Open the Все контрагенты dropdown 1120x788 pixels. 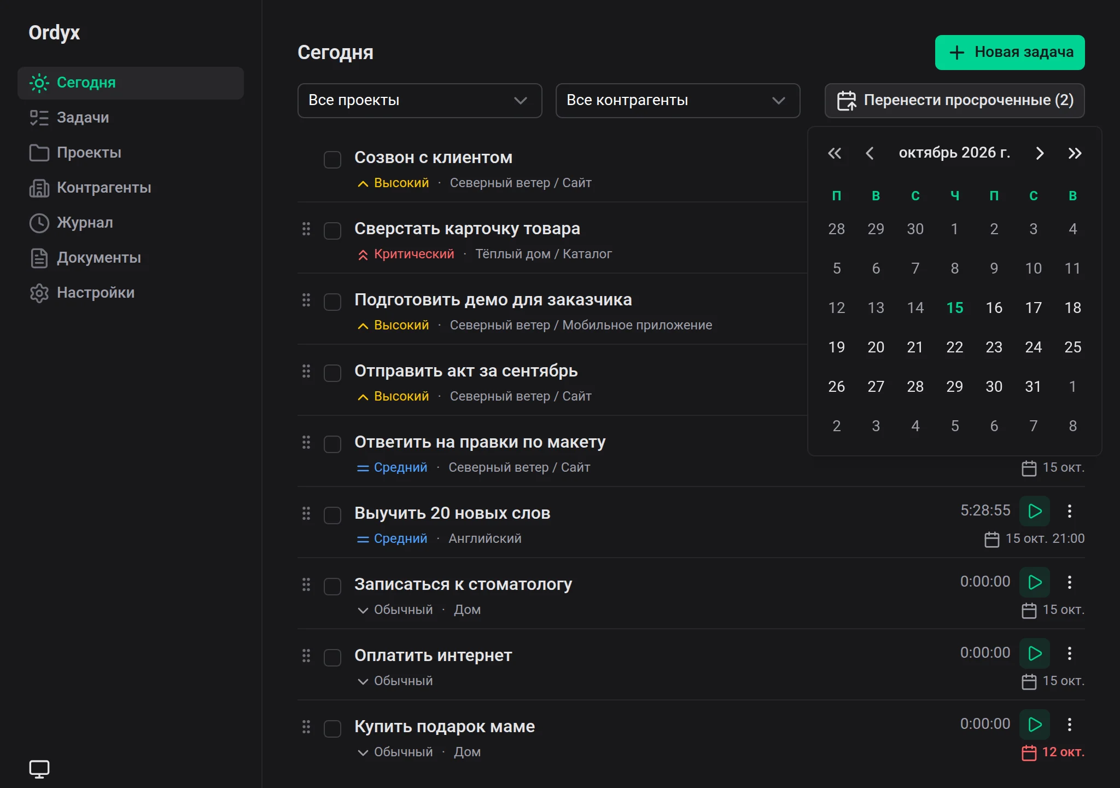click(x=678, y=101)
